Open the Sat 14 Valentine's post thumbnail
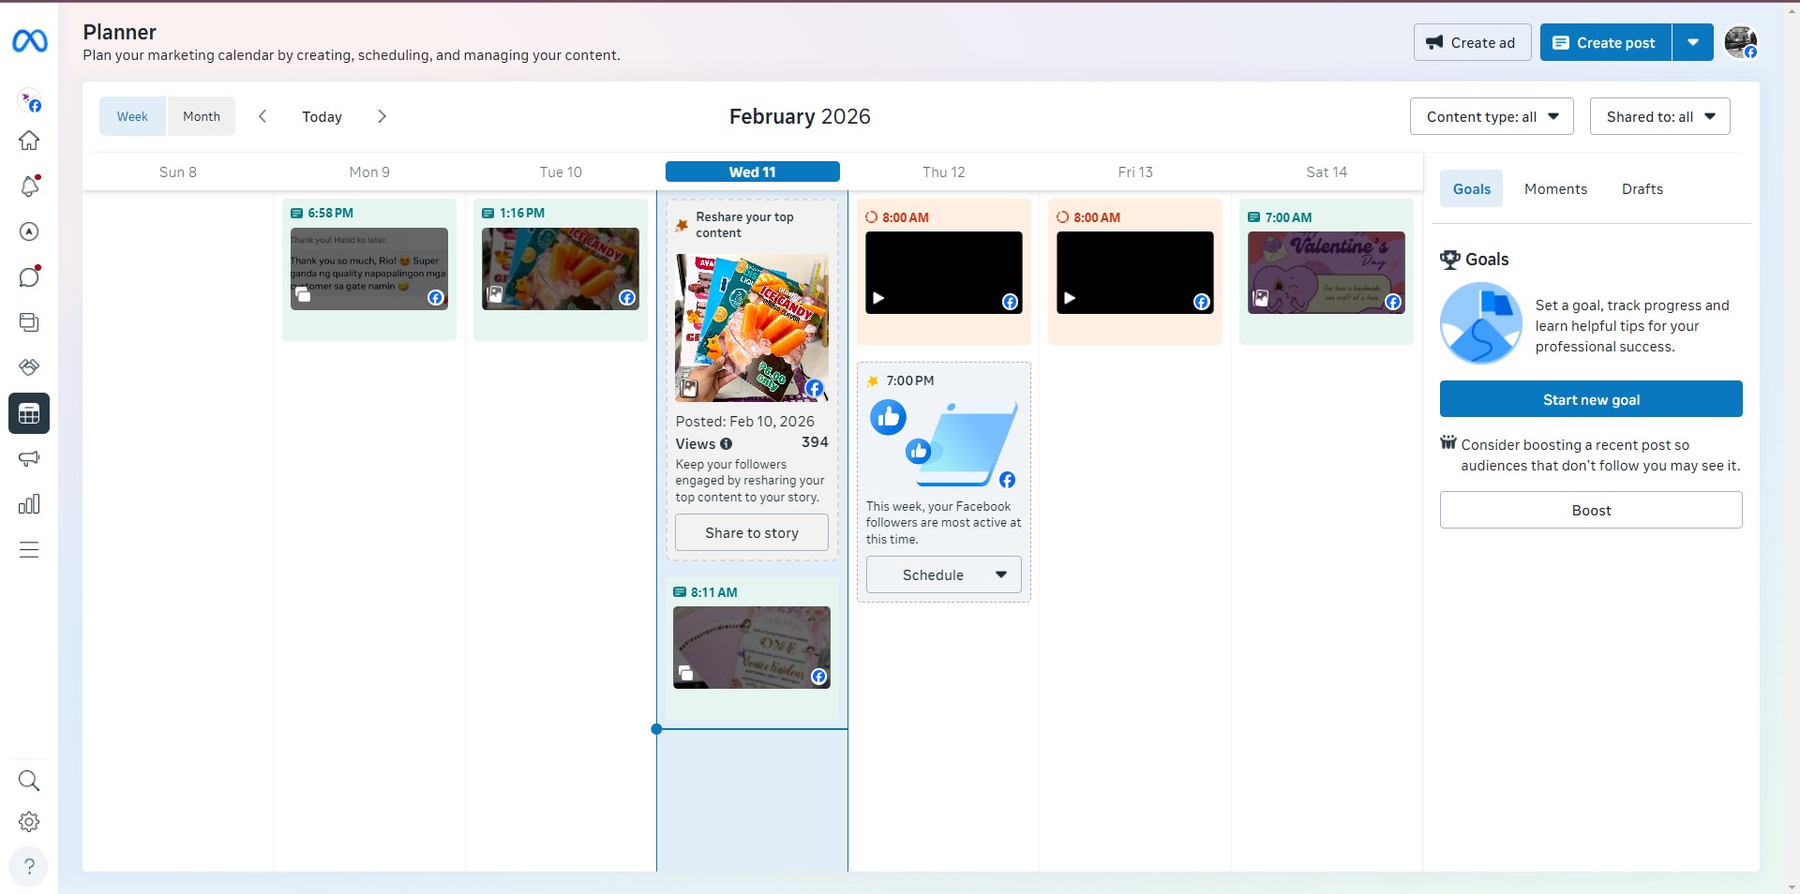1800x894 pixels. pos(1327,273)
